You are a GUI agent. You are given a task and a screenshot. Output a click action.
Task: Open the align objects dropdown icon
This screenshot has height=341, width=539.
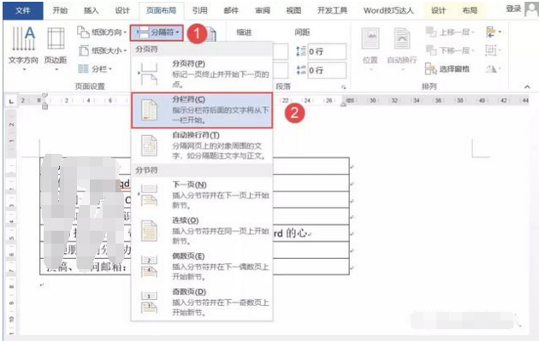coord(494,32)
